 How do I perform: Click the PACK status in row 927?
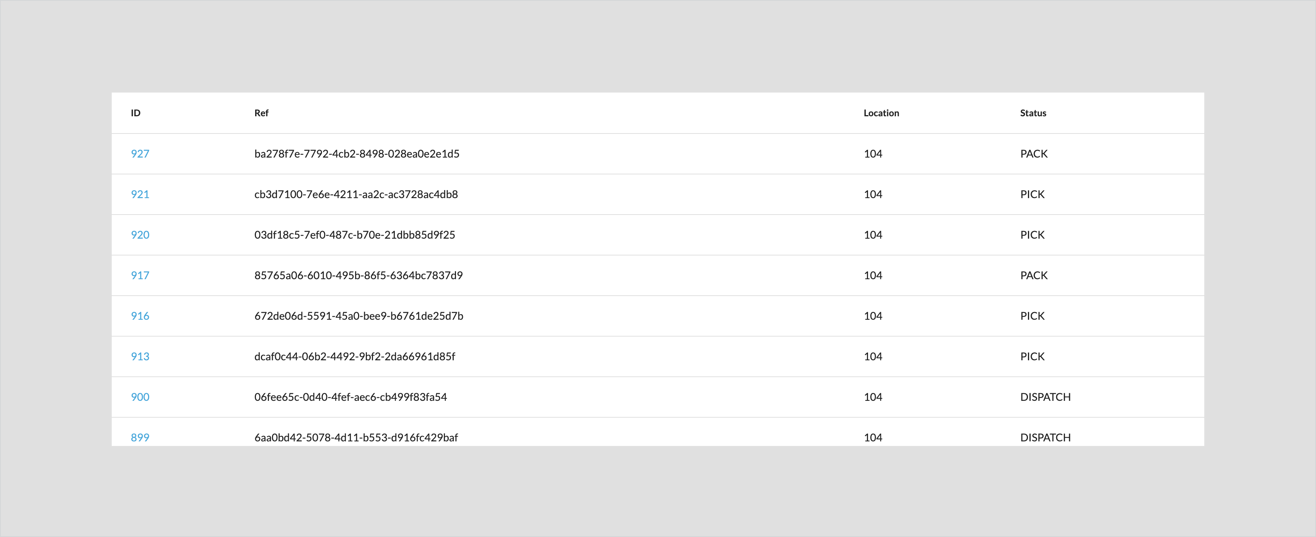(x=1034, y=154)
